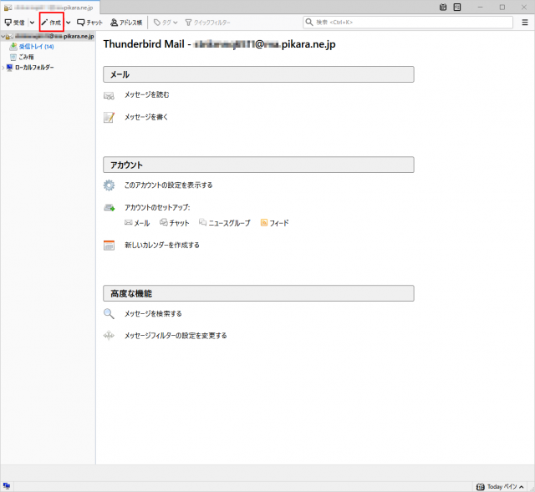Viewport: 535px width, 492px height.
Task: Open このアカウントの設定を表示する
Action: (168, 185)
